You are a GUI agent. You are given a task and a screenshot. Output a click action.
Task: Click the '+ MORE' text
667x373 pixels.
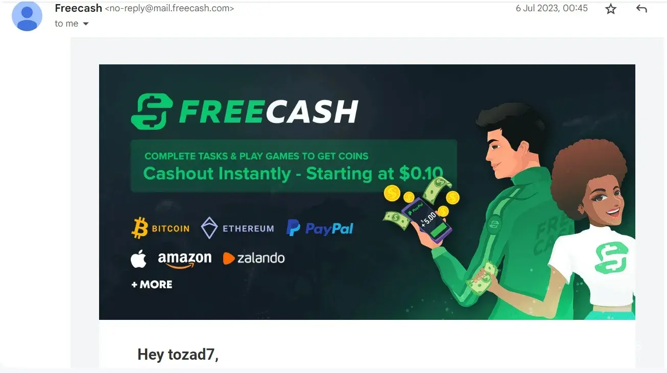[x=152, y=285]
